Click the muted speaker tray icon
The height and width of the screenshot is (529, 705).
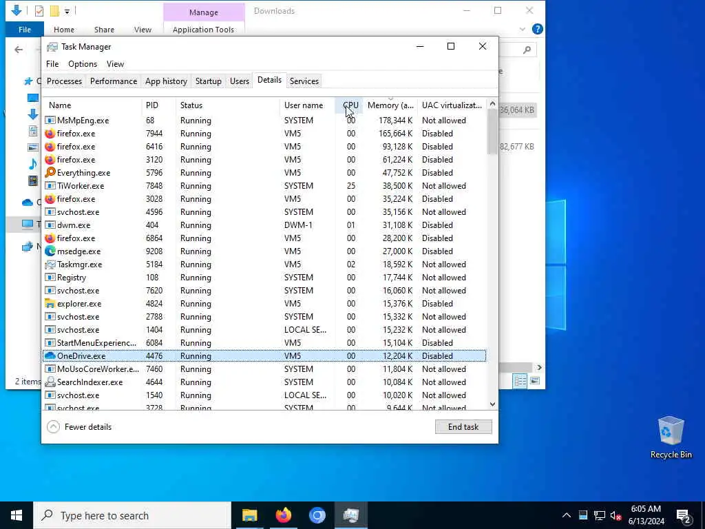(615, 515)
